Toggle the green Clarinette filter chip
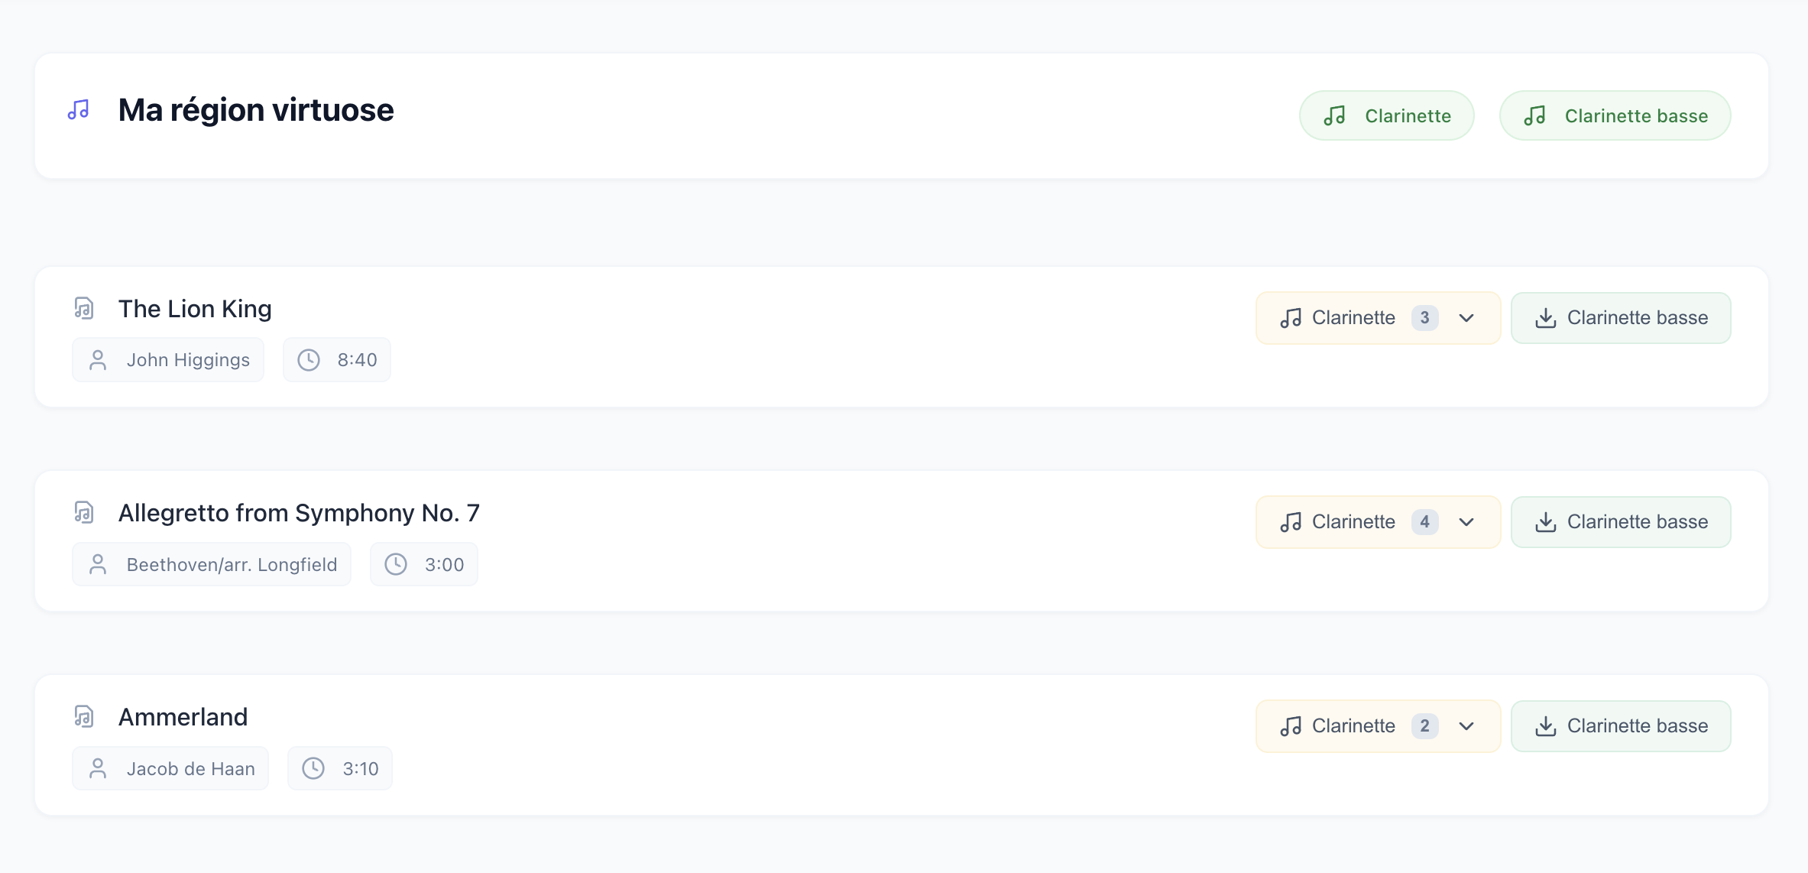This screenshot has height=873, width=1808. coord(1386,115)
